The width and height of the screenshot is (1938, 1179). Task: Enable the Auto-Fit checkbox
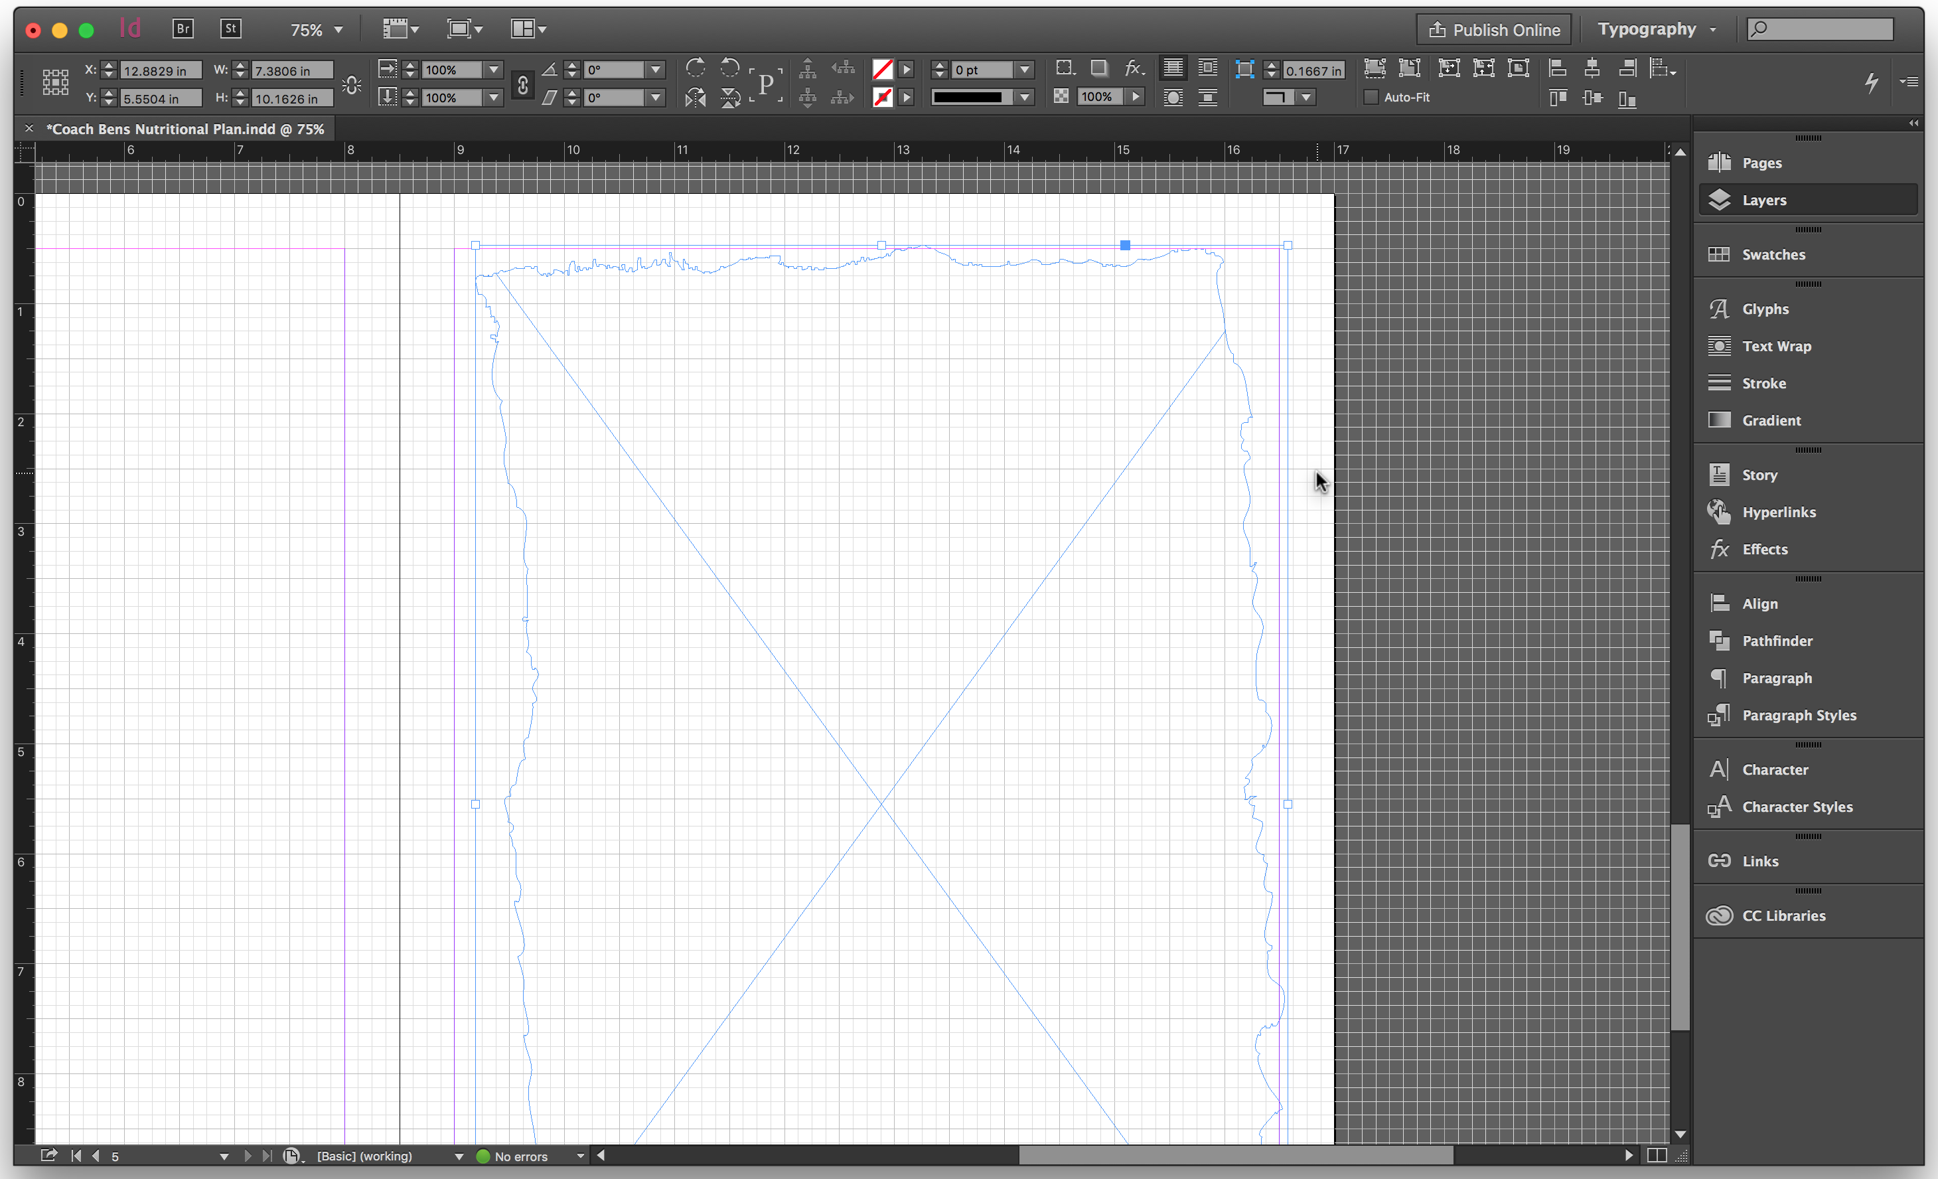pyautogui.click(x=1371, y=97)
